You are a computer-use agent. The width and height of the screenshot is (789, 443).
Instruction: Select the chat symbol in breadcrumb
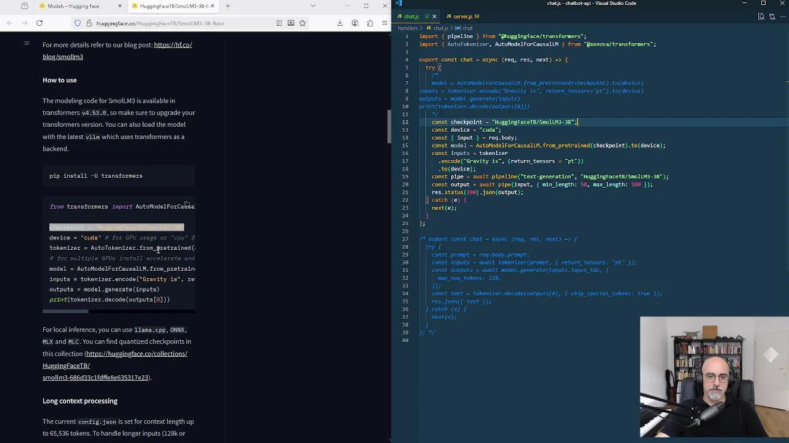pyautogui.click(x=465, y=28)
